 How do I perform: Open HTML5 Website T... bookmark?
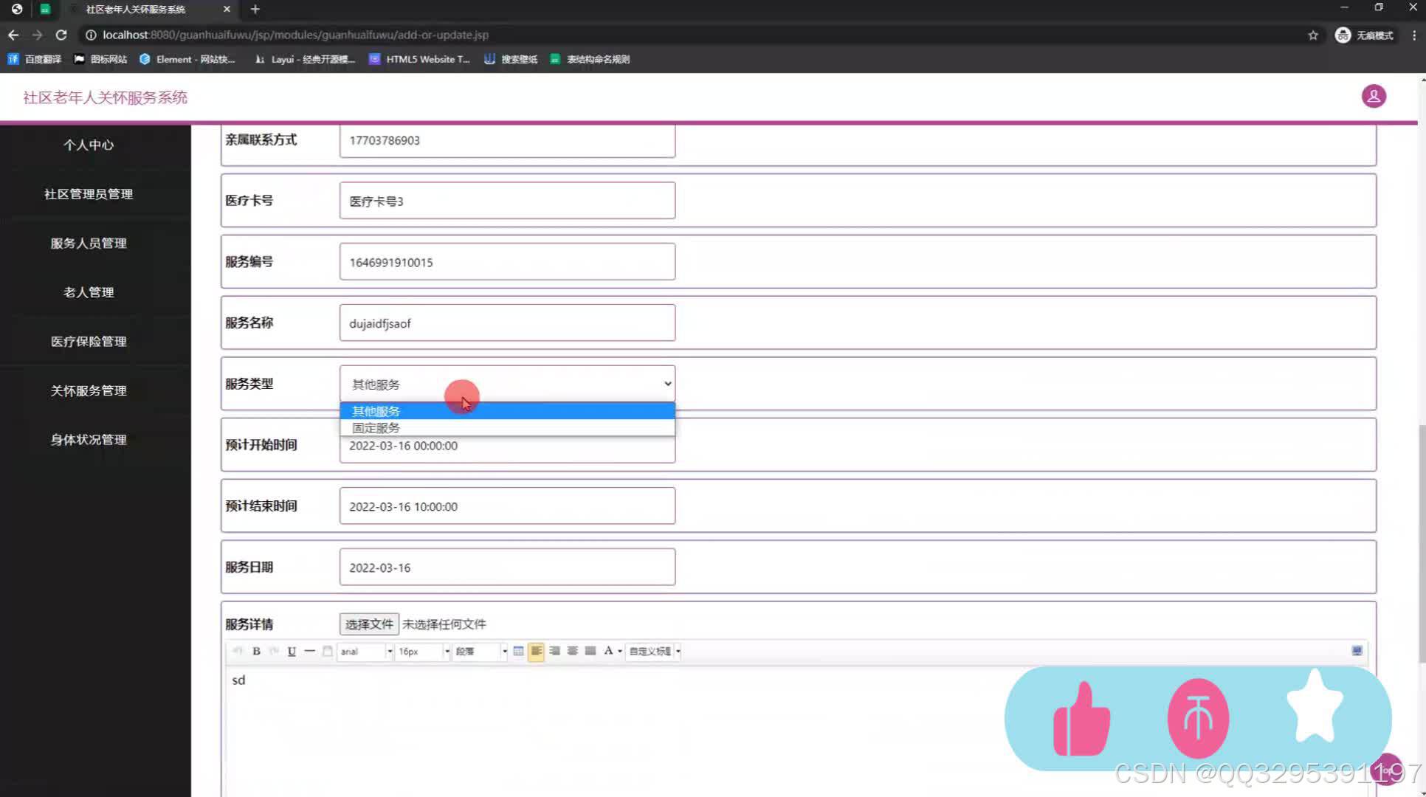pyautogui.click(x=419, y=59)
